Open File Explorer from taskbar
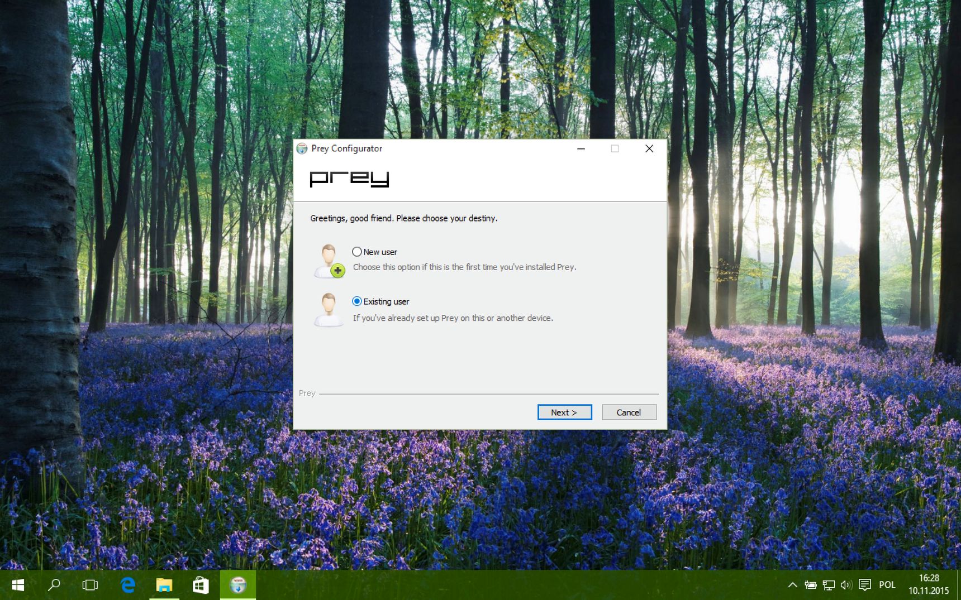Image resolution: width=961 pixels, height=600 pixels. point(164,585)
